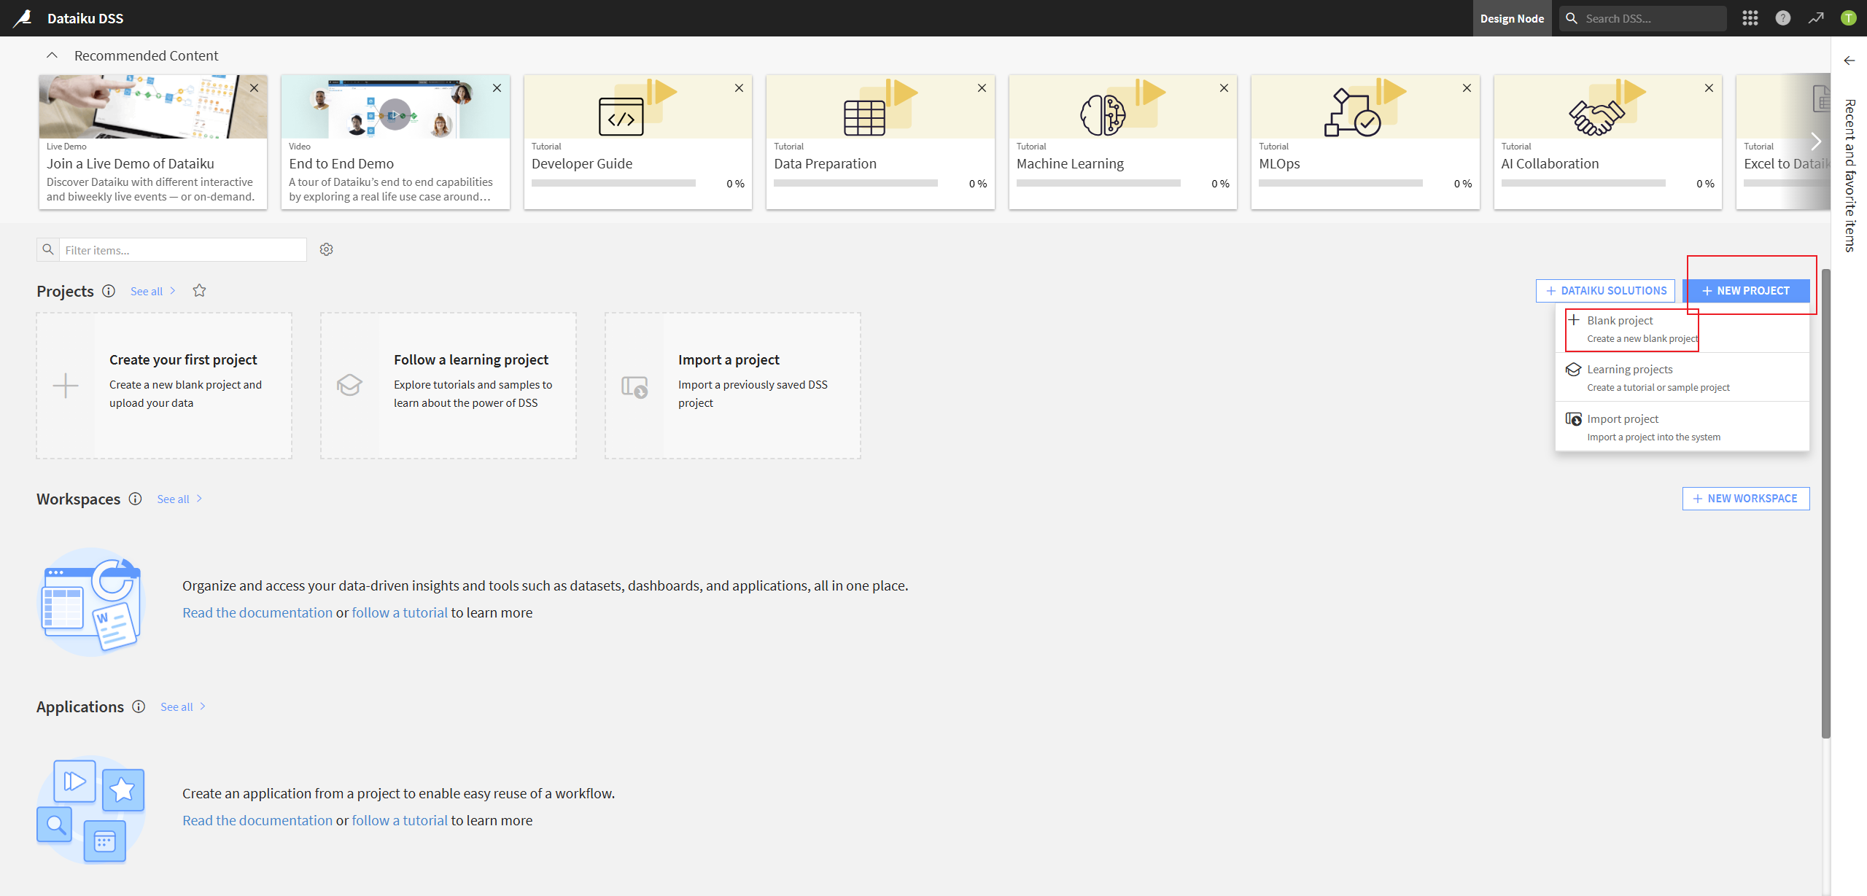Click the Dataiku bird logo

[23, 18]
